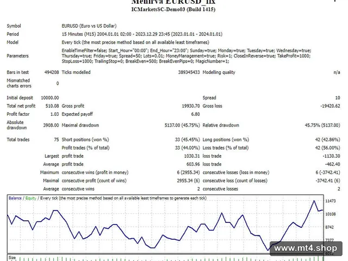Select the modelling quality value 'n/a'
348x261 pixels.
pos(337,72)
